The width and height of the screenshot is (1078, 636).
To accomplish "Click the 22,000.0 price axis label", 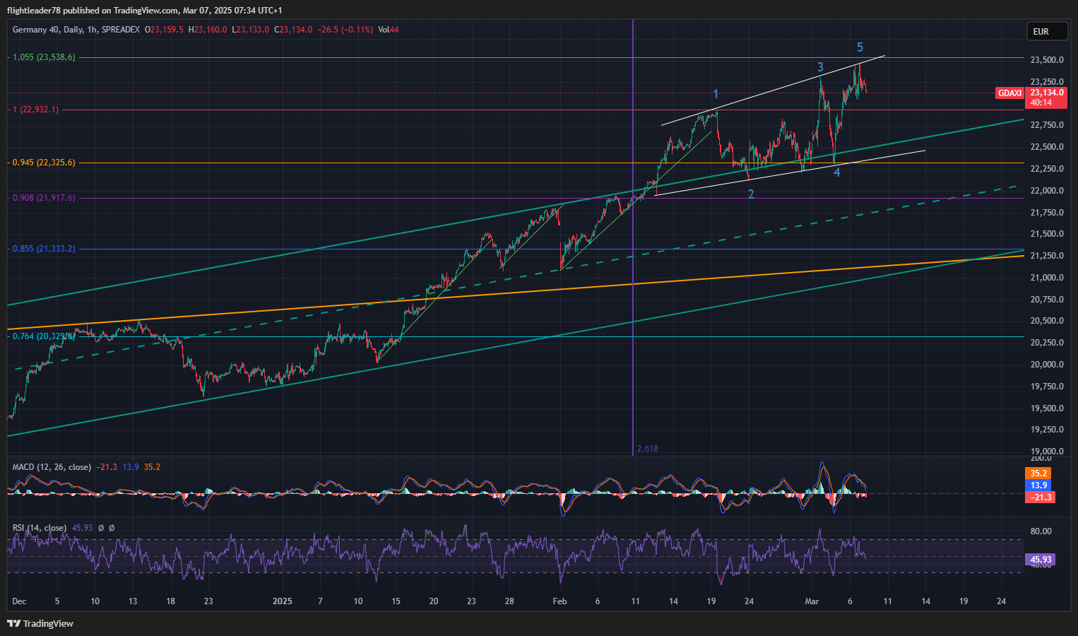I will [x=1047, y=191].
